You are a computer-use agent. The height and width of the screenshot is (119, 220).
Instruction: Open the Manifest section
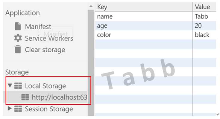(x=38, y=27)
